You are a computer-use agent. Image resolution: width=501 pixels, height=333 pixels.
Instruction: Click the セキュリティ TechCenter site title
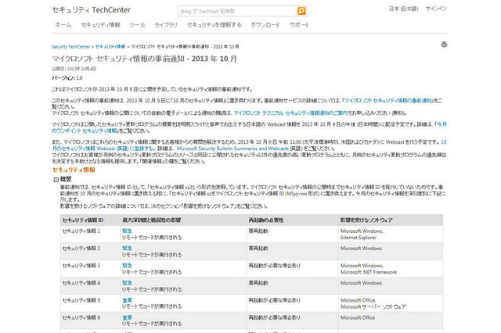pos(91,10)
